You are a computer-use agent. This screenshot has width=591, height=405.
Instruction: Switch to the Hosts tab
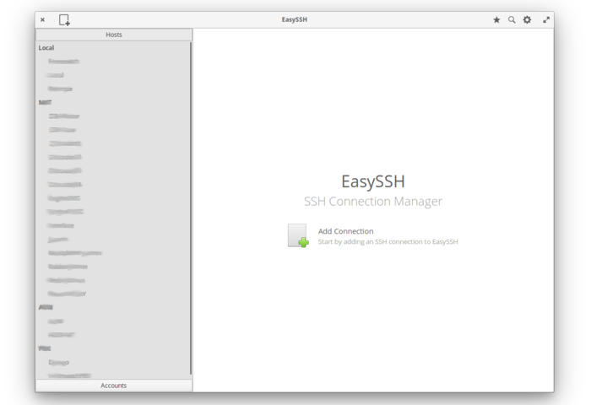click(114, 35)
